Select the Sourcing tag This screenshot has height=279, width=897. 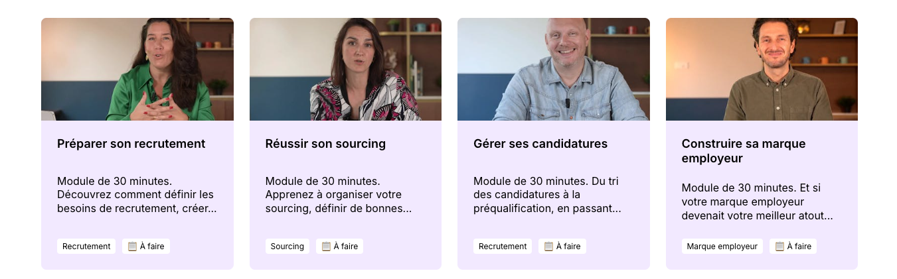[287, 247]
